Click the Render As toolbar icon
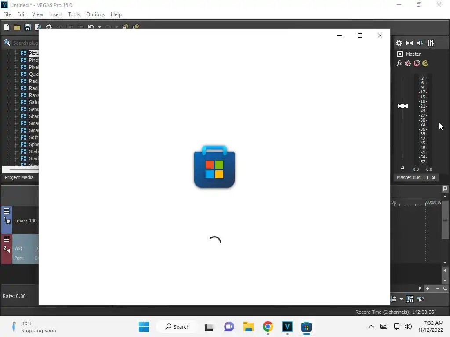 pyautogui.click(x=38, y=27)
